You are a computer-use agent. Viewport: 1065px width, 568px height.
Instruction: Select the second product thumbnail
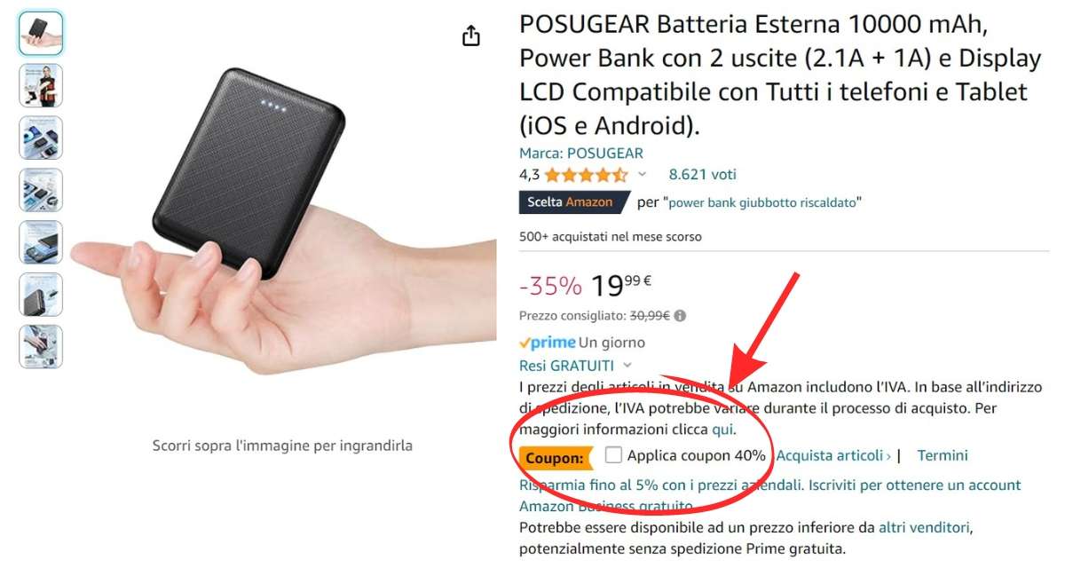[x=41, y=85]
